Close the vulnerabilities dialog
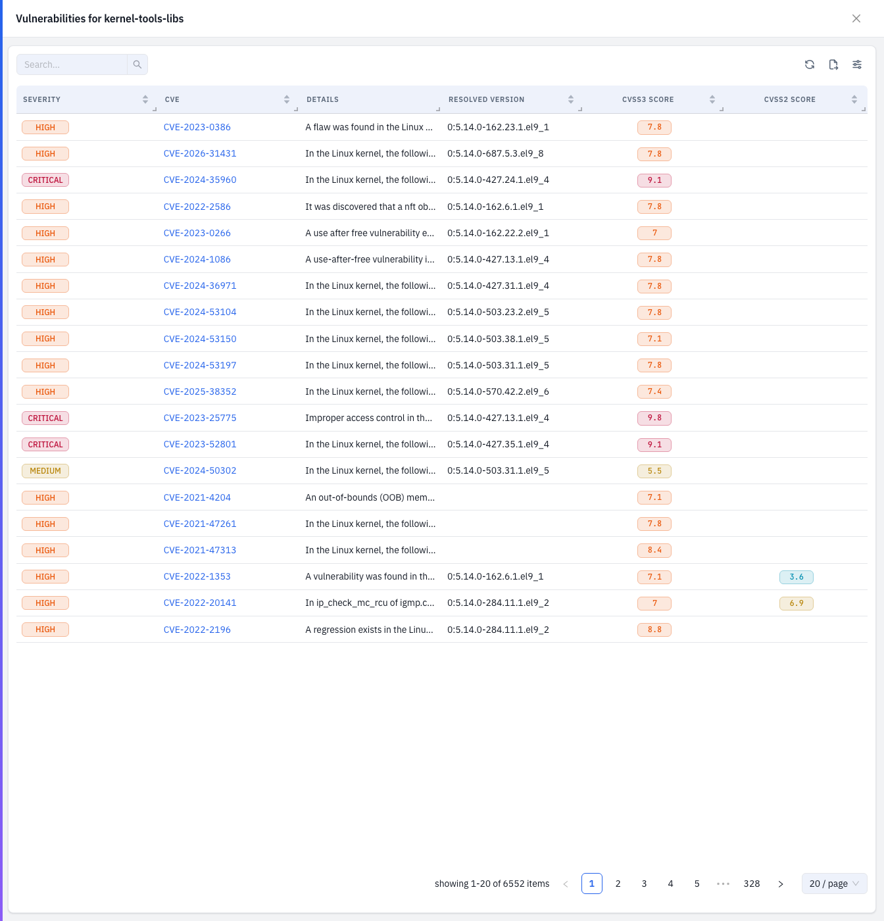 pyautogui.click(x=856, y=18)
